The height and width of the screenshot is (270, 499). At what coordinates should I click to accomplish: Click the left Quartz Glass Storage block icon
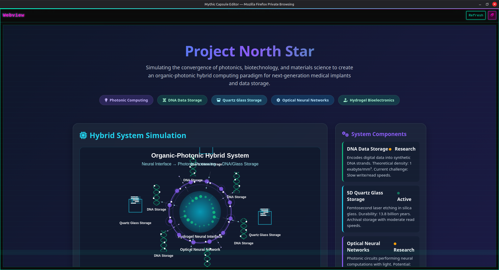point(135,205)
